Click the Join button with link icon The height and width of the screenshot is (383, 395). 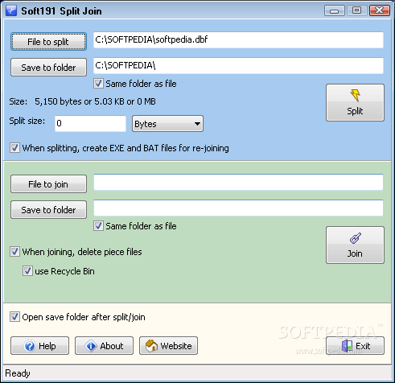pyautogui.click(x=355, y=245)
